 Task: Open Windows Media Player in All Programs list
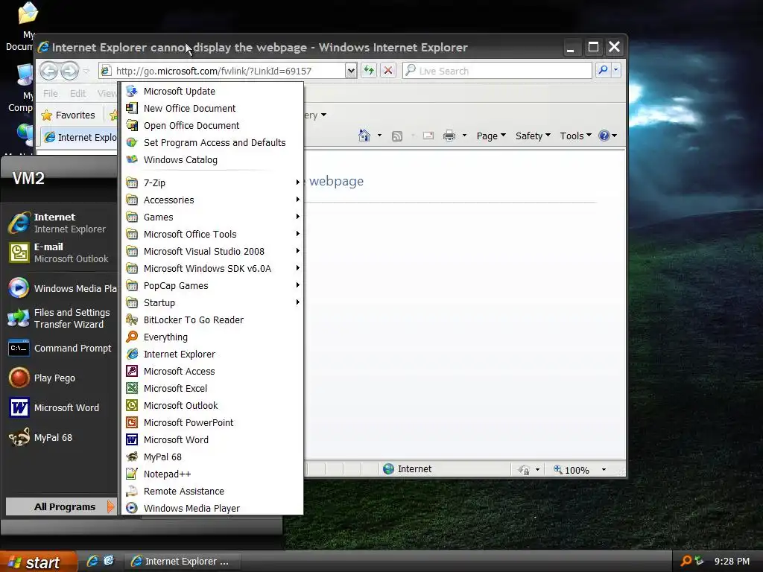pyautogui.click(x=212, y=508)
